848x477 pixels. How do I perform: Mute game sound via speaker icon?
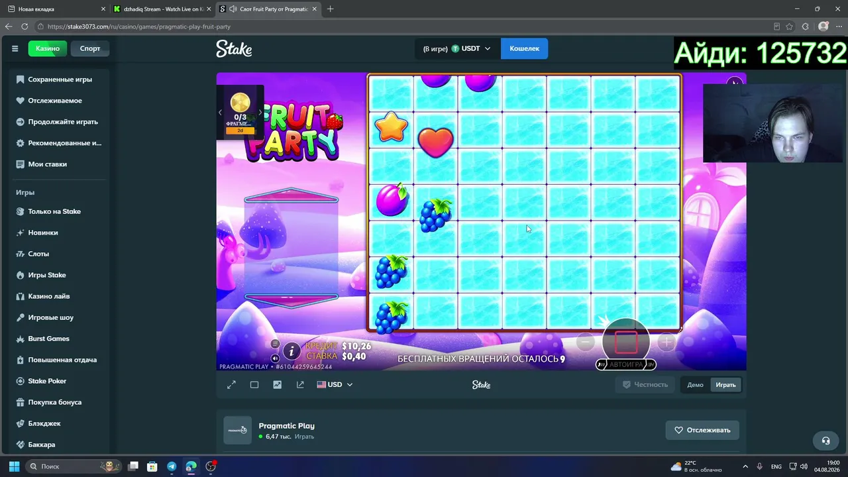coord(275,358)
